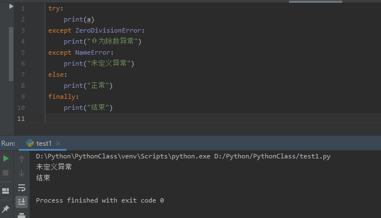Click the python.exe path in the console

pos(123,156)
